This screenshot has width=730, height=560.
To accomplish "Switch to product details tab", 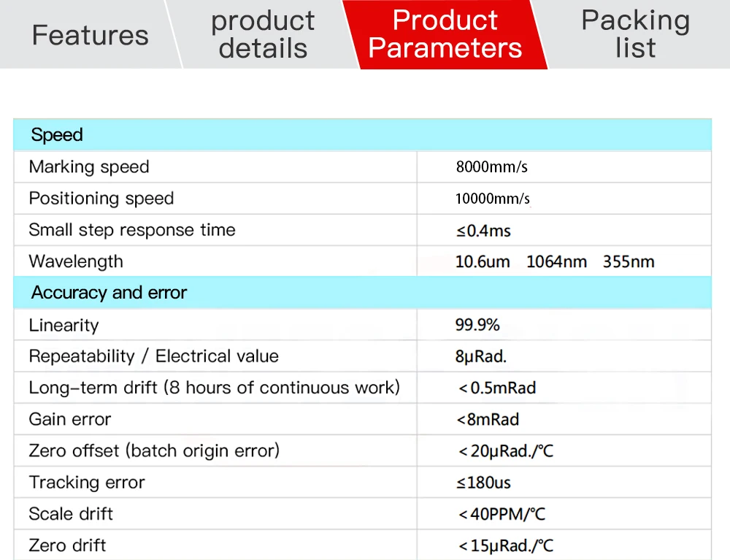I will [x=263, y=34].
